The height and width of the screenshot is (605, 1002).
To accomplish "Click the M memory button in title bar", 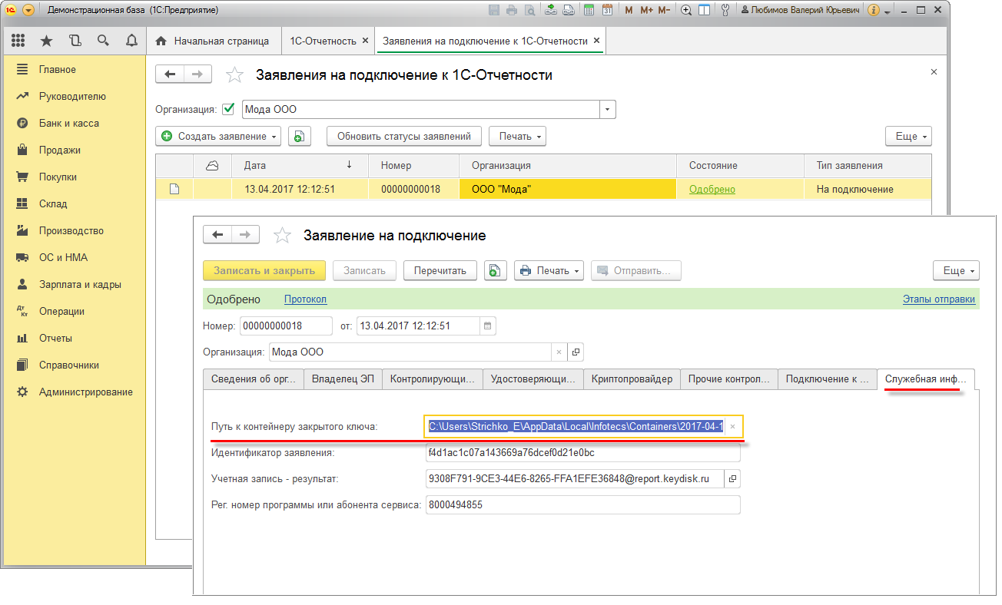I will (x=629, y=10).
